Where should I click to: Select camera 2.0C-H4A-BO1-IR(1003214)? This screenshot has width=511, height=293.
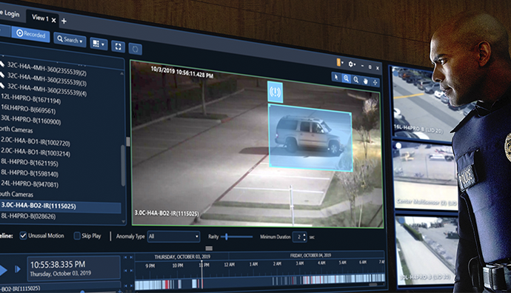[x=36, y=152]
